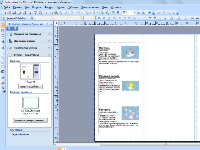200x150 pixels.
Task: Select the Oval shape tool
Action: tap(3, 62)
